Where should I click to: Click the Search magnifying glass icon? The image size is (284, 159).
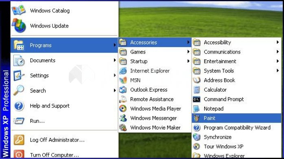[x=19, y=90]
